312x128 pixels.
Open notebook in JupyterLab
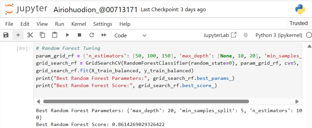[x=220, y=35]
